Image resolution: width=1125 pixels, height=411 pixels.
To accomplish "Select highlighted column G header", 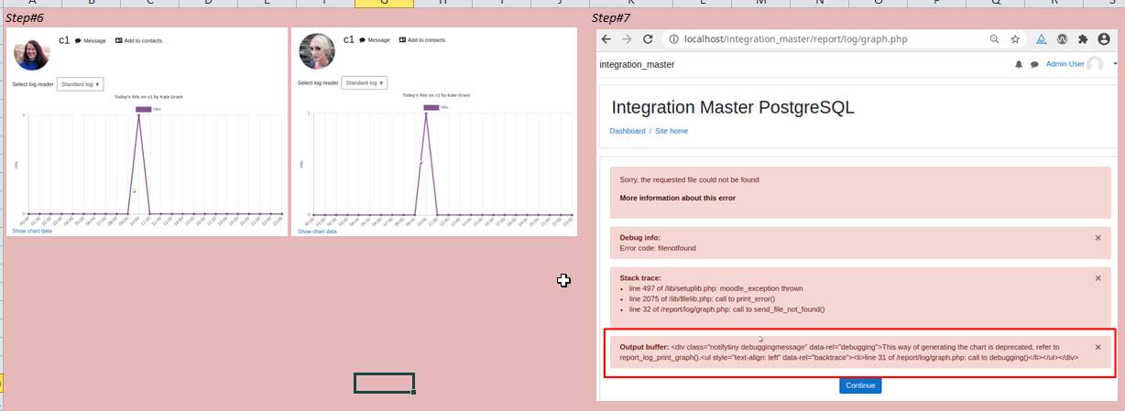I will (384, 4).
